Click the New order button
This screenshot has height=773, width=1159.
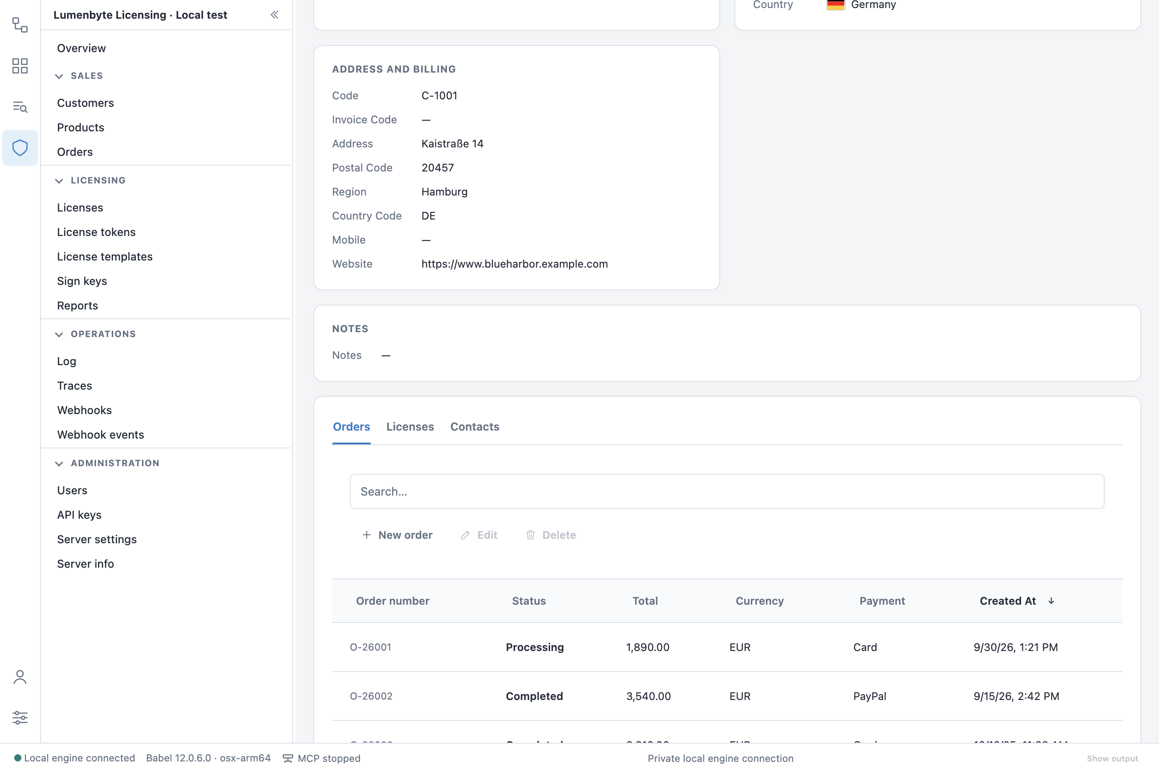[397, 535]
